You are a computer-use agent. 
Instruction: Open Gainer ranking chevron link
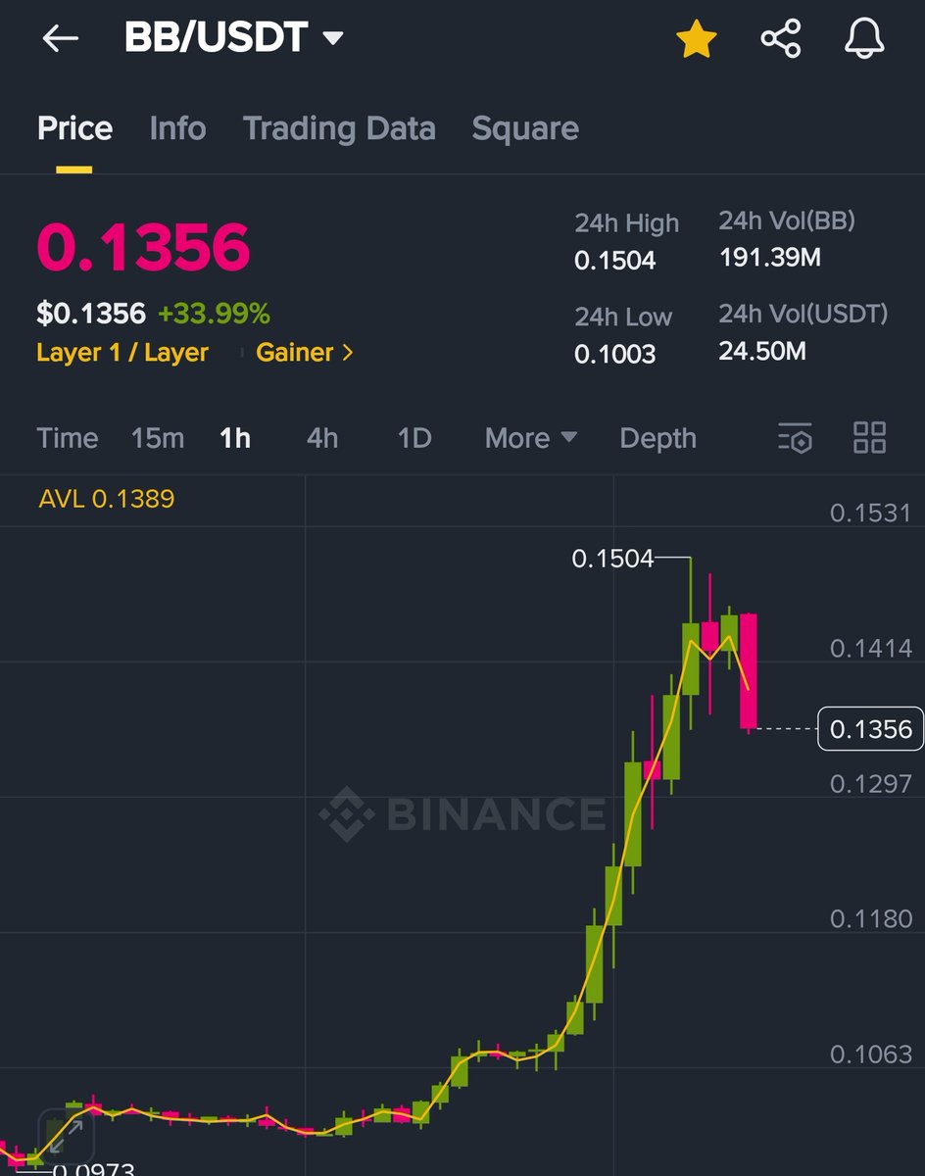click(x=304, y=353)
